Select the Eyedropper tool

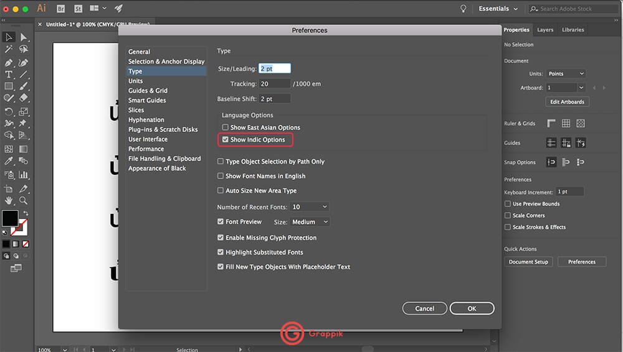click(9, 161)
